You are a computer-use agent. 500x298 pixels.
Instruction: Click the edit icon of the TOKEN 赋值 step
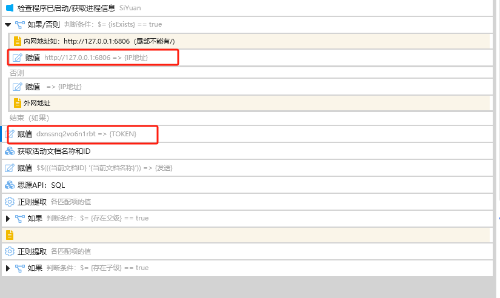(x=10, y=134)
